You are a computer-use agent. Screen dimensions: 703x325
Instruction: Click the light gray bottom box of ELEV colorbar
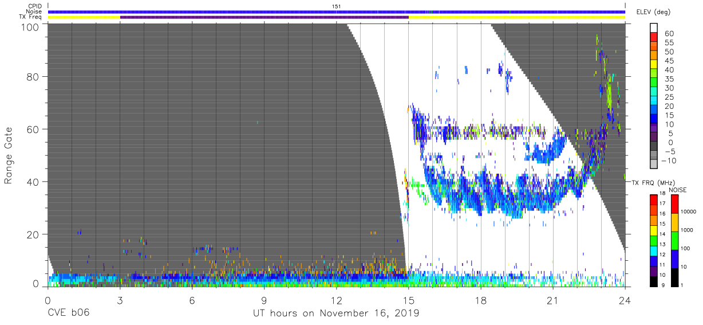(x=654, y=163)
